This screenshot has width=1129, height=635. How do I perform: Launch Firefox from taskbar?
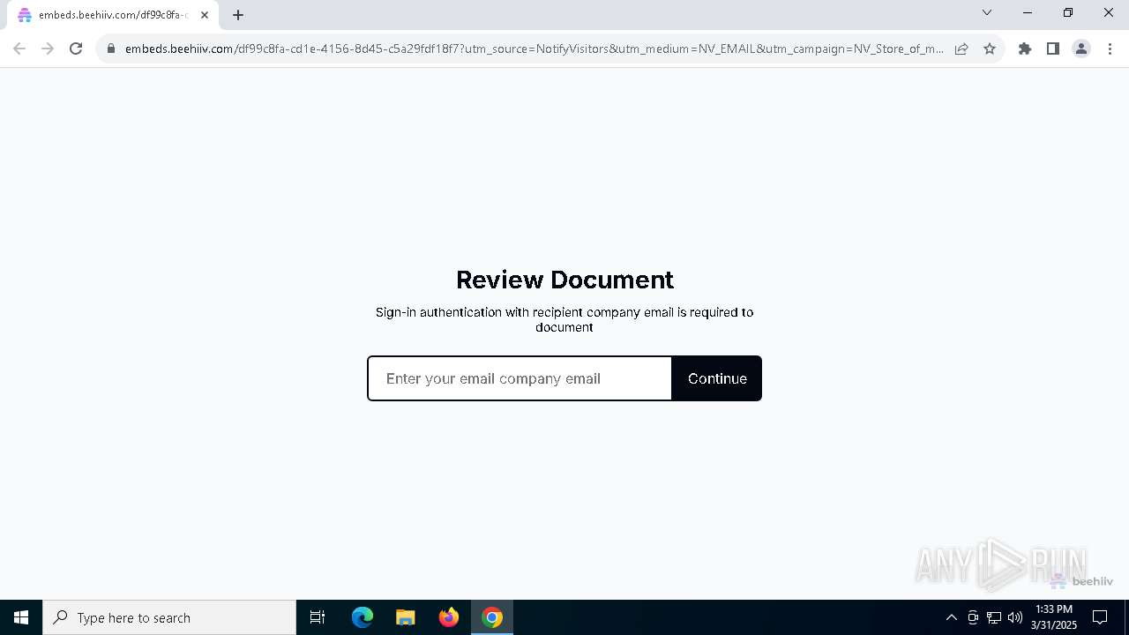pos(449,617)
